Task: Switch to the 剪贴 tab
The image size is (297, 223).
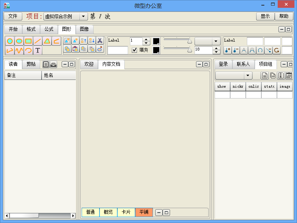Action: click(x=31, y=64)
